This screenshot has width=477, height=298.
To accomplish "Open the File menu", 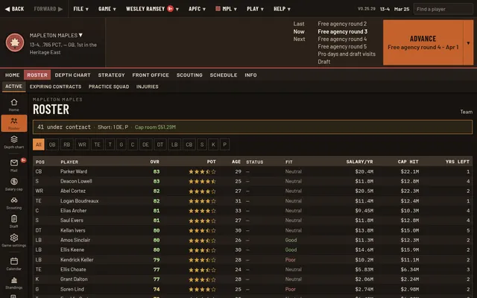I will 80,9.
